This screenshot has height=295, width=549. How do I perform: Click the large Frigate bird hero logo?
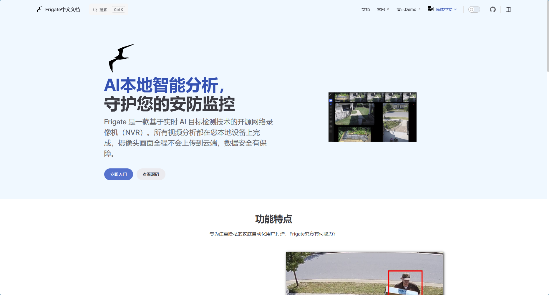pyautogui.click(x=121, y=58)
